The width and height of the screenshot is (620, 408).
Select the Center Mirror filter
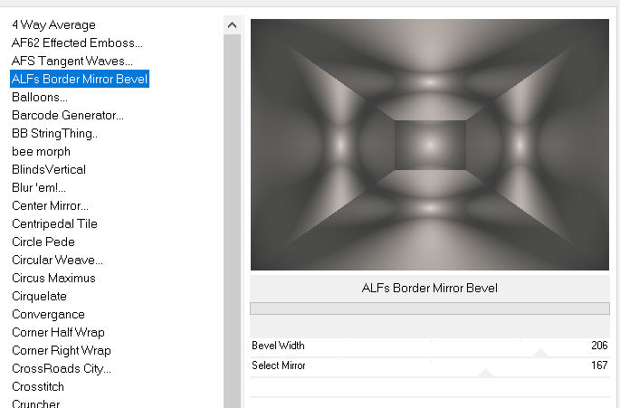[50, 205]
